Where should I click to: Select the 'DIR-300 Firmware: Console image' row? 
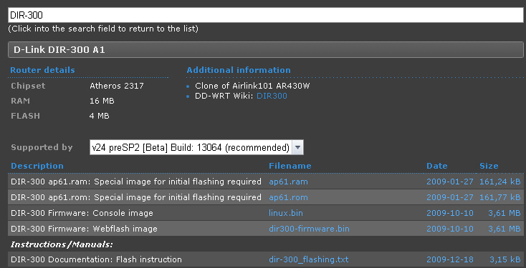tap(265, 213)
